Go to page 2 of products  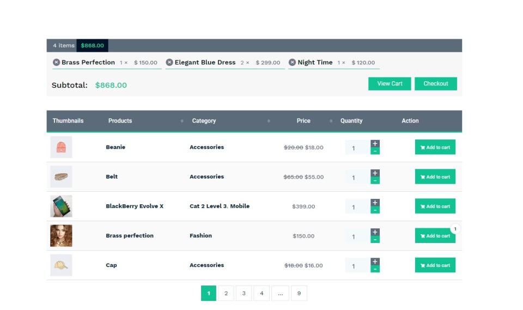(x=226, y=294)
